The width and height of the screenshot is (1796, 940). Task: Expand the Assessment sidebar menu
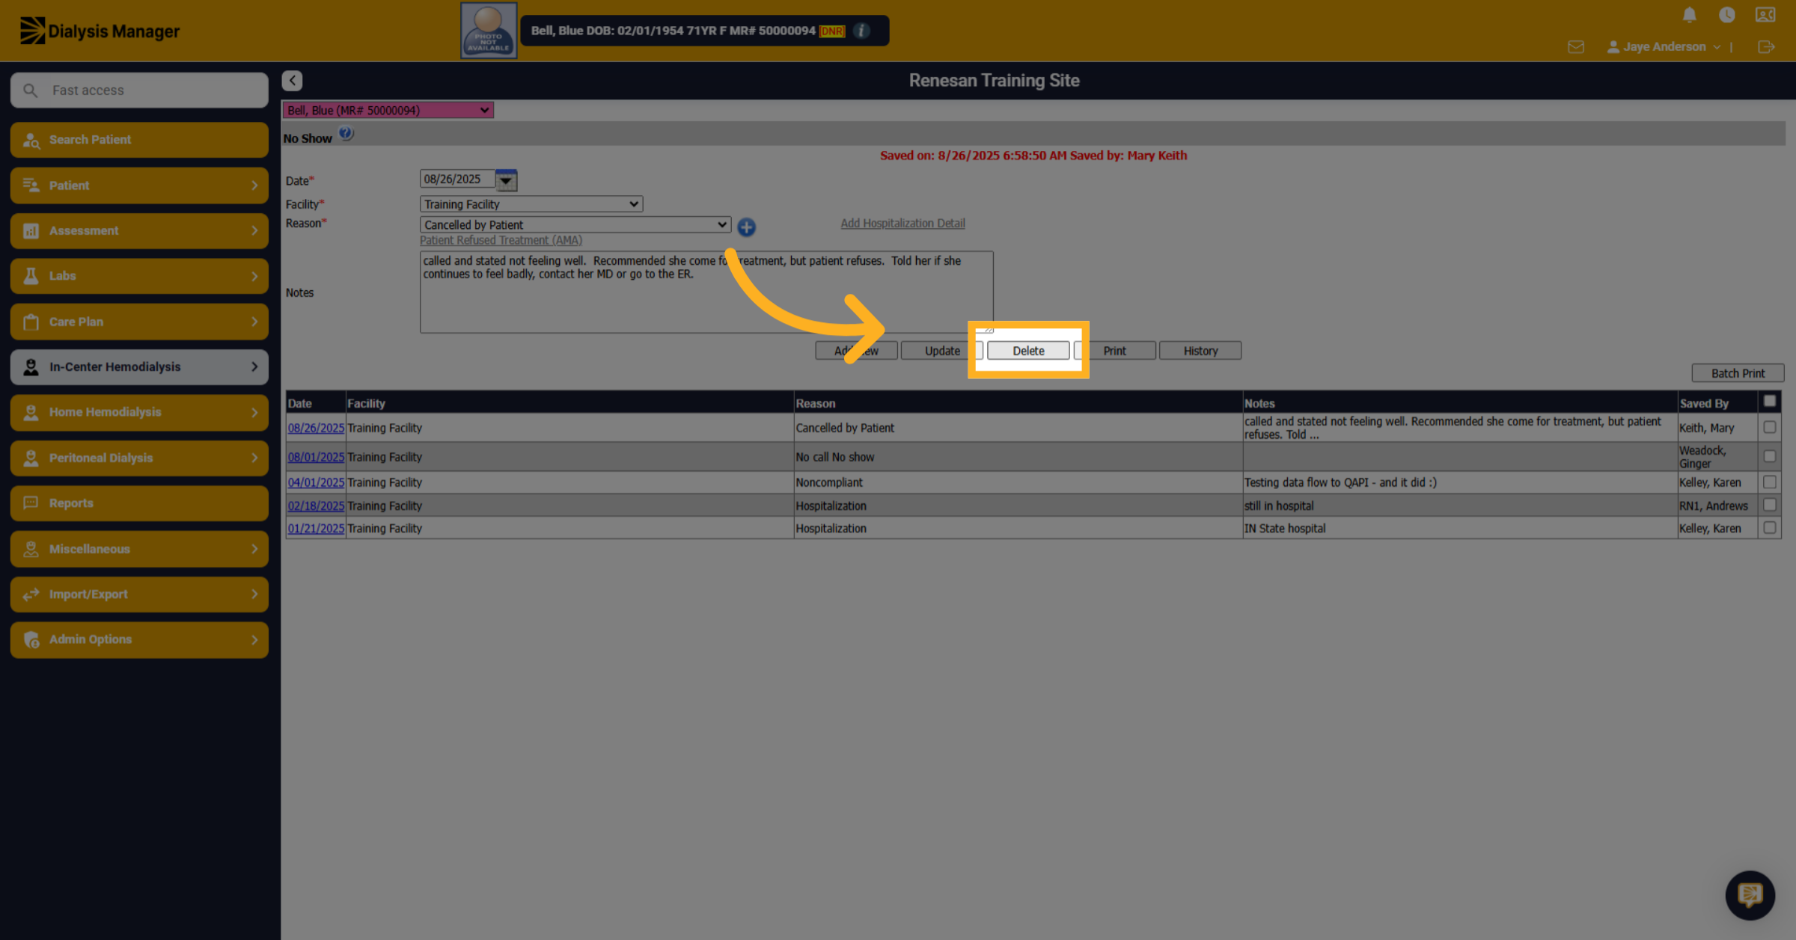point(139,231)
